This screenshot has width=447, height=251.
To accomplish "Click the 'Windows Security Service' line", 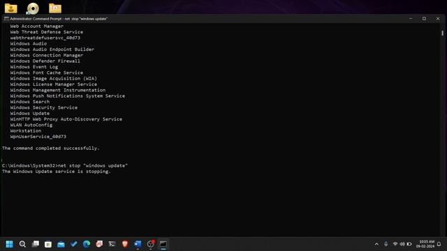I will (44, 107).
